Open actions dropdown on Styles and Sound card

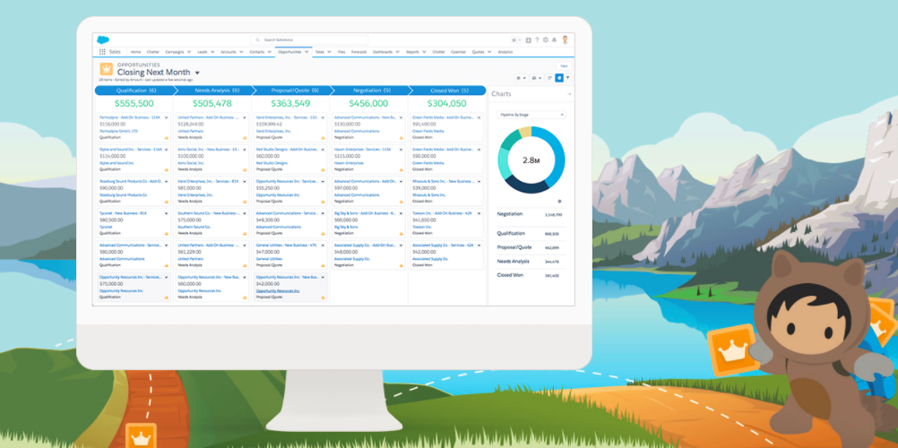click(x=166, y=149)
